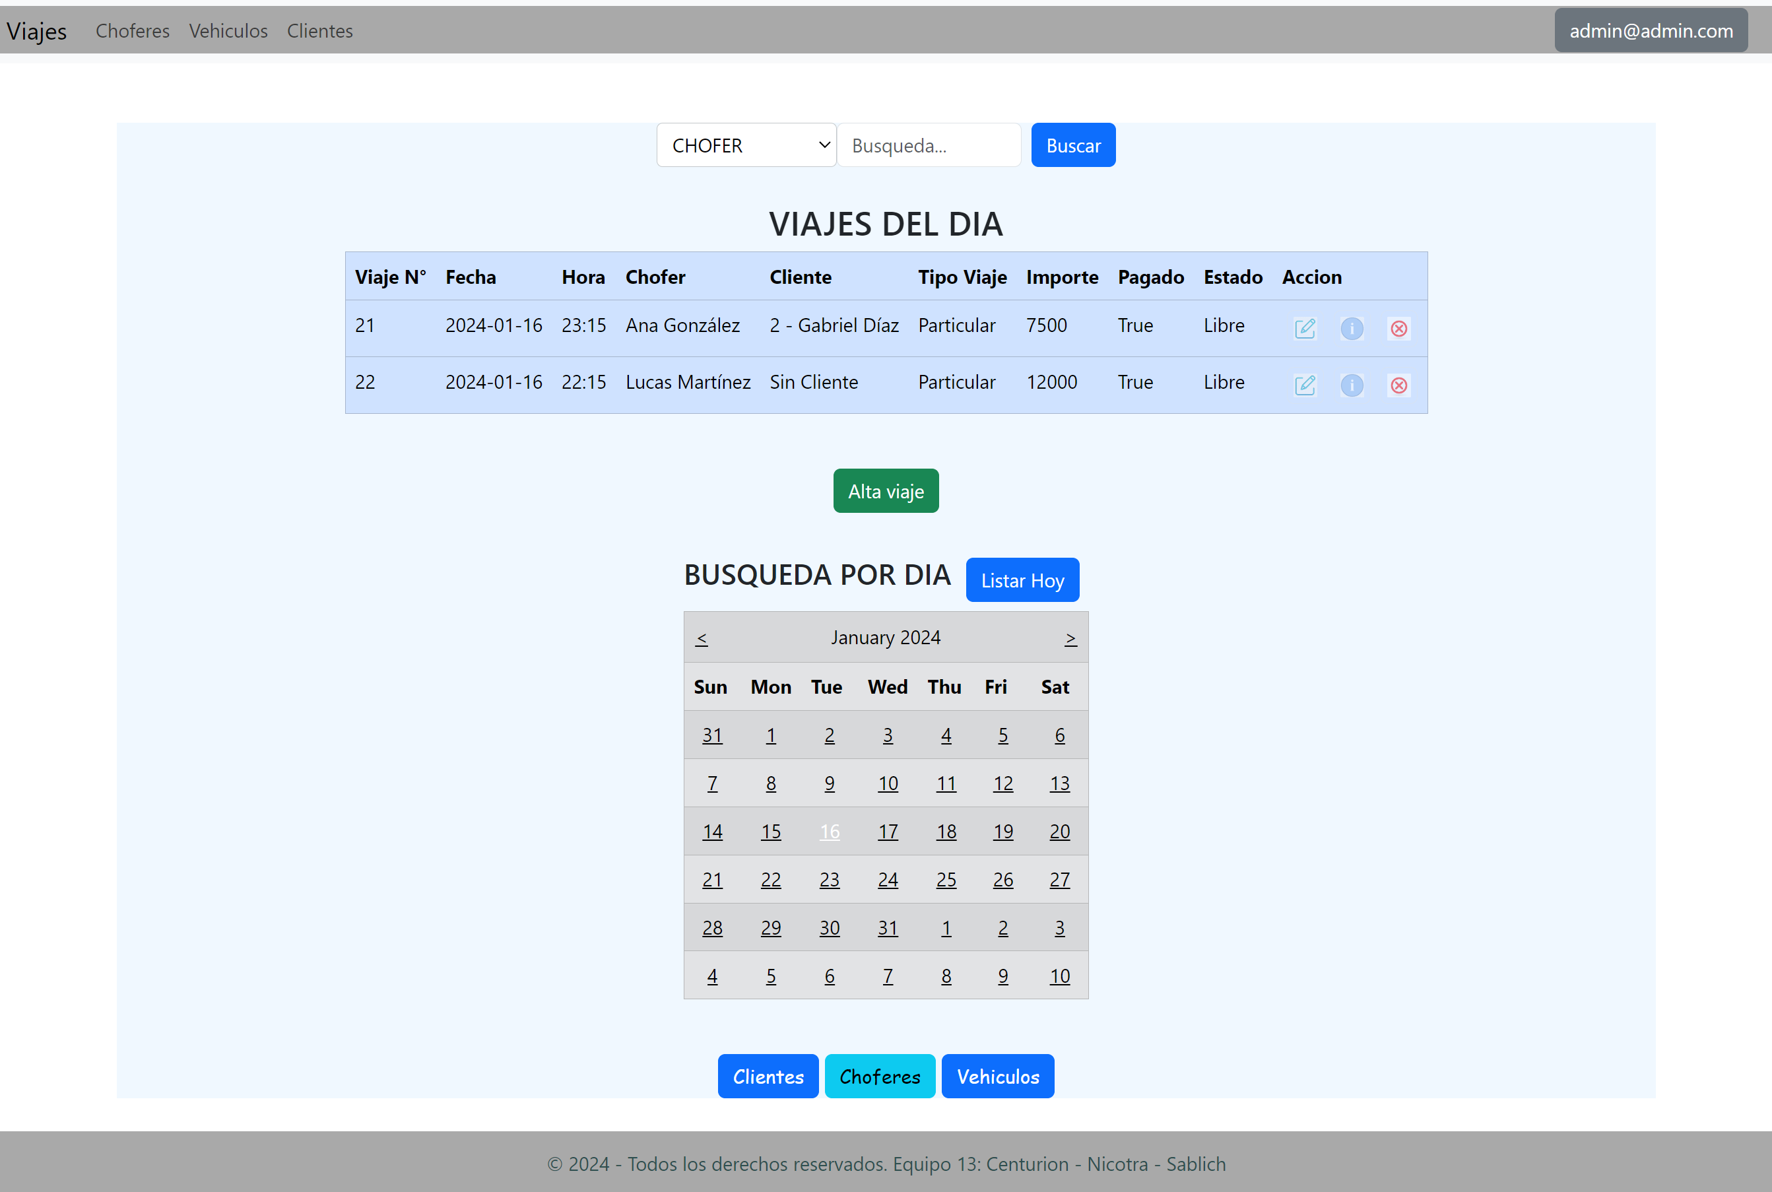
Task: Go to next month in calendar
Action: pos(1070,639)
